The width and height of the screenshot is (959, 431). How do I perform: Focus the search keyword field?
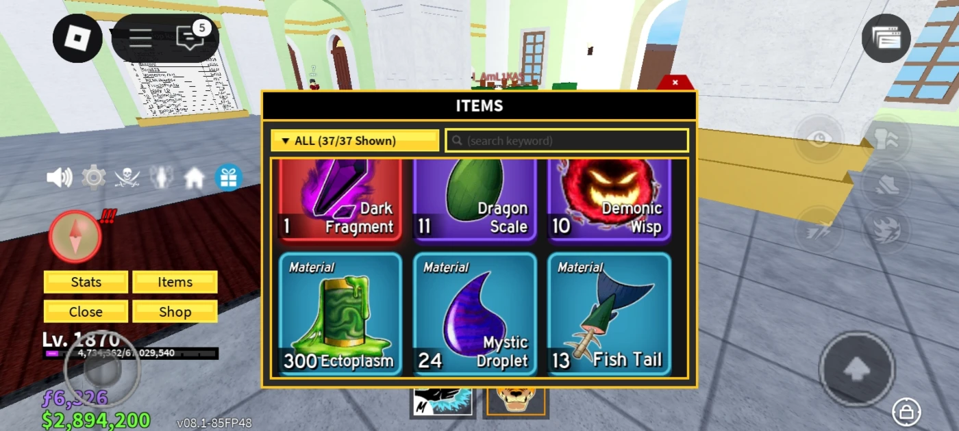pos(567,140)
